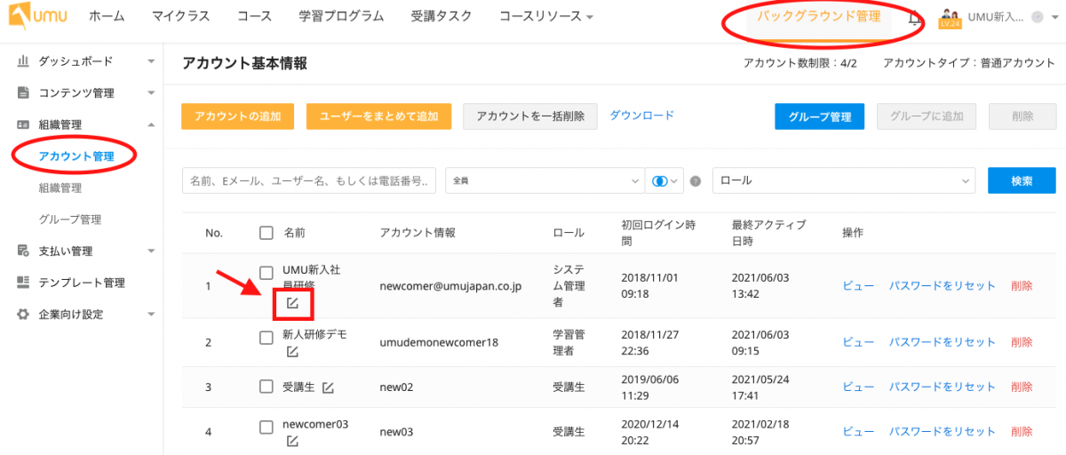Click the user avatar with LV.24 badge
Image resolution: width=1066 pixels, height=455 pixels.
(949, 18)
